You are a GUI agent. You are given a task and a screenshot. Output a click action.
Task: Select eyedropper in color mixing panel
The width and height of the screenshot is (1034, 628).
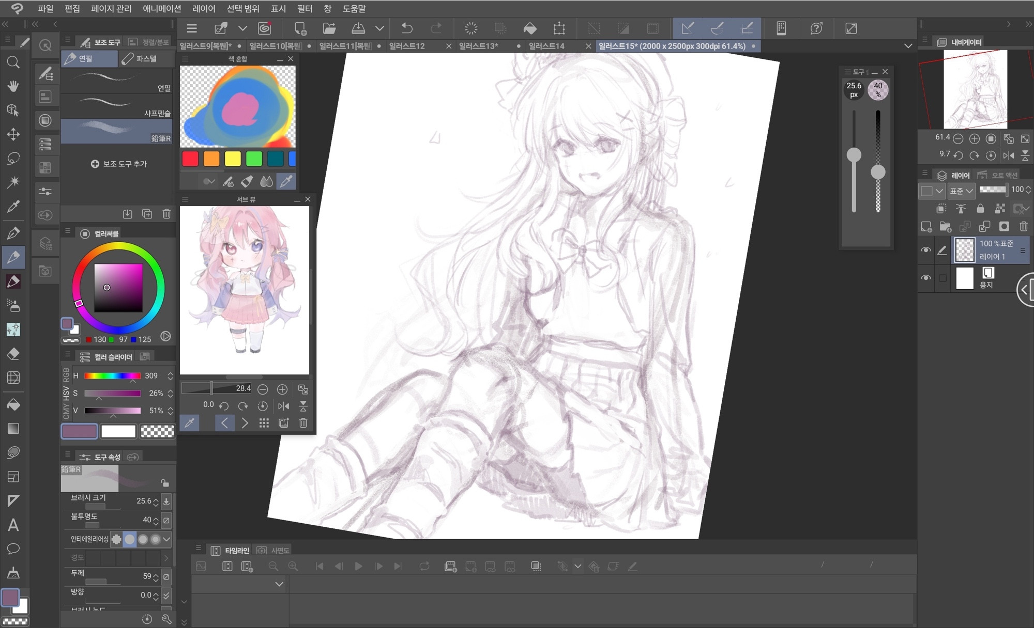(x=286, y=181)
